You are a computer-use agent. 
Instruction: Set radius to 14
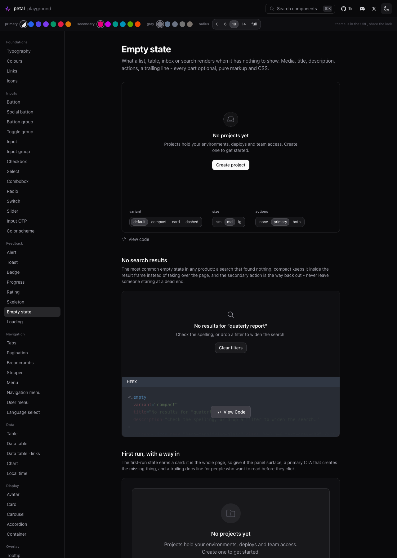point(244,24)
